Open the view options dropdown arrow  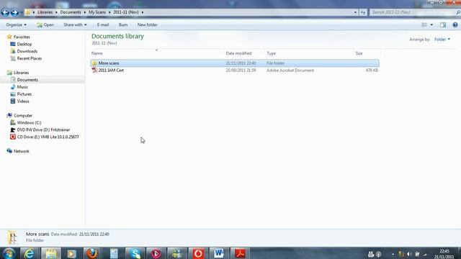coord(431,25)
